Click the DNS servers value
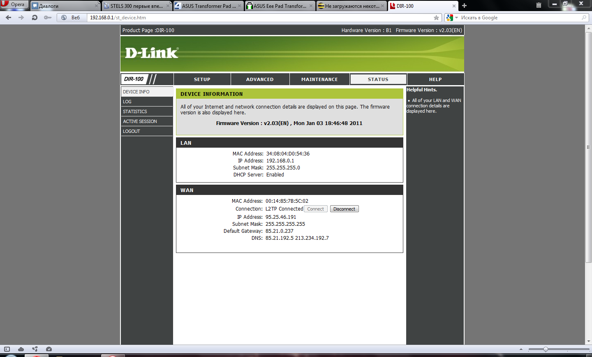 click(297, 238)
